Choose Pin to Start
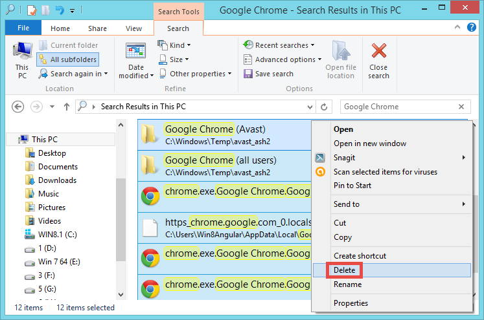 pyautogui.click(x=352, y=186)
